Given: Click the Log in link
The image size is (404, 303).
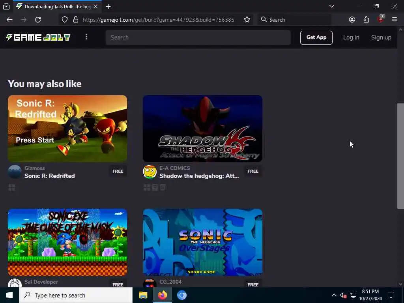Looking at the screenshot, I should coord(351,37).
